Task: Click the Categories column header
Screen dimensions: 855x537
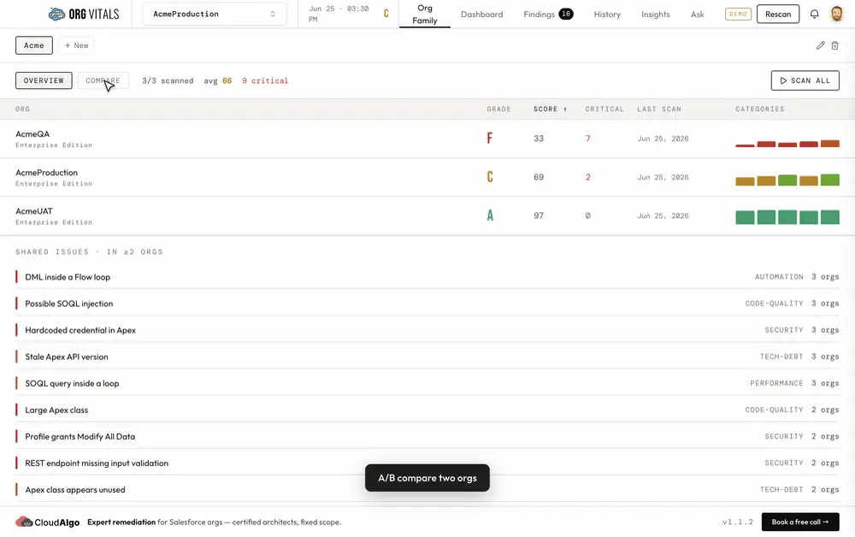Action: 759,109
